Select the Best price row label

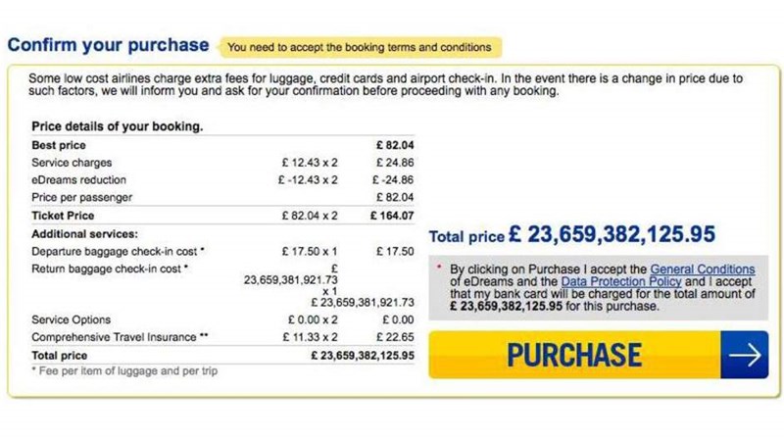point(59,145)
